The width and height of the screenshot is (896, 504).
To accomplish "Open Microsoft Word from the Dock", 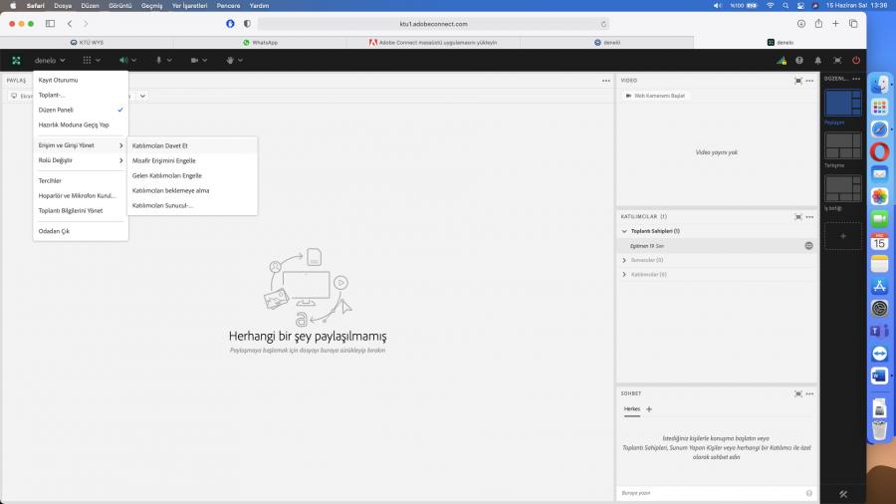I will (879, 376).
